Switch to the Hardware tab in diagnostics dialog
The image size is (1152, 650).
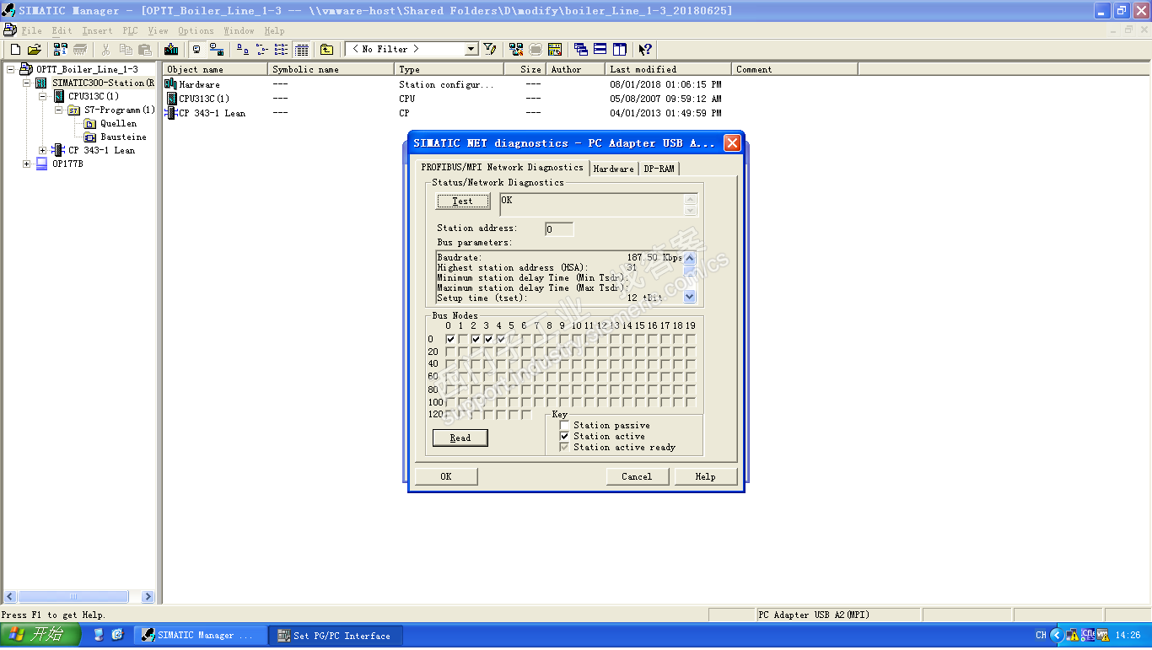(613, 169)
